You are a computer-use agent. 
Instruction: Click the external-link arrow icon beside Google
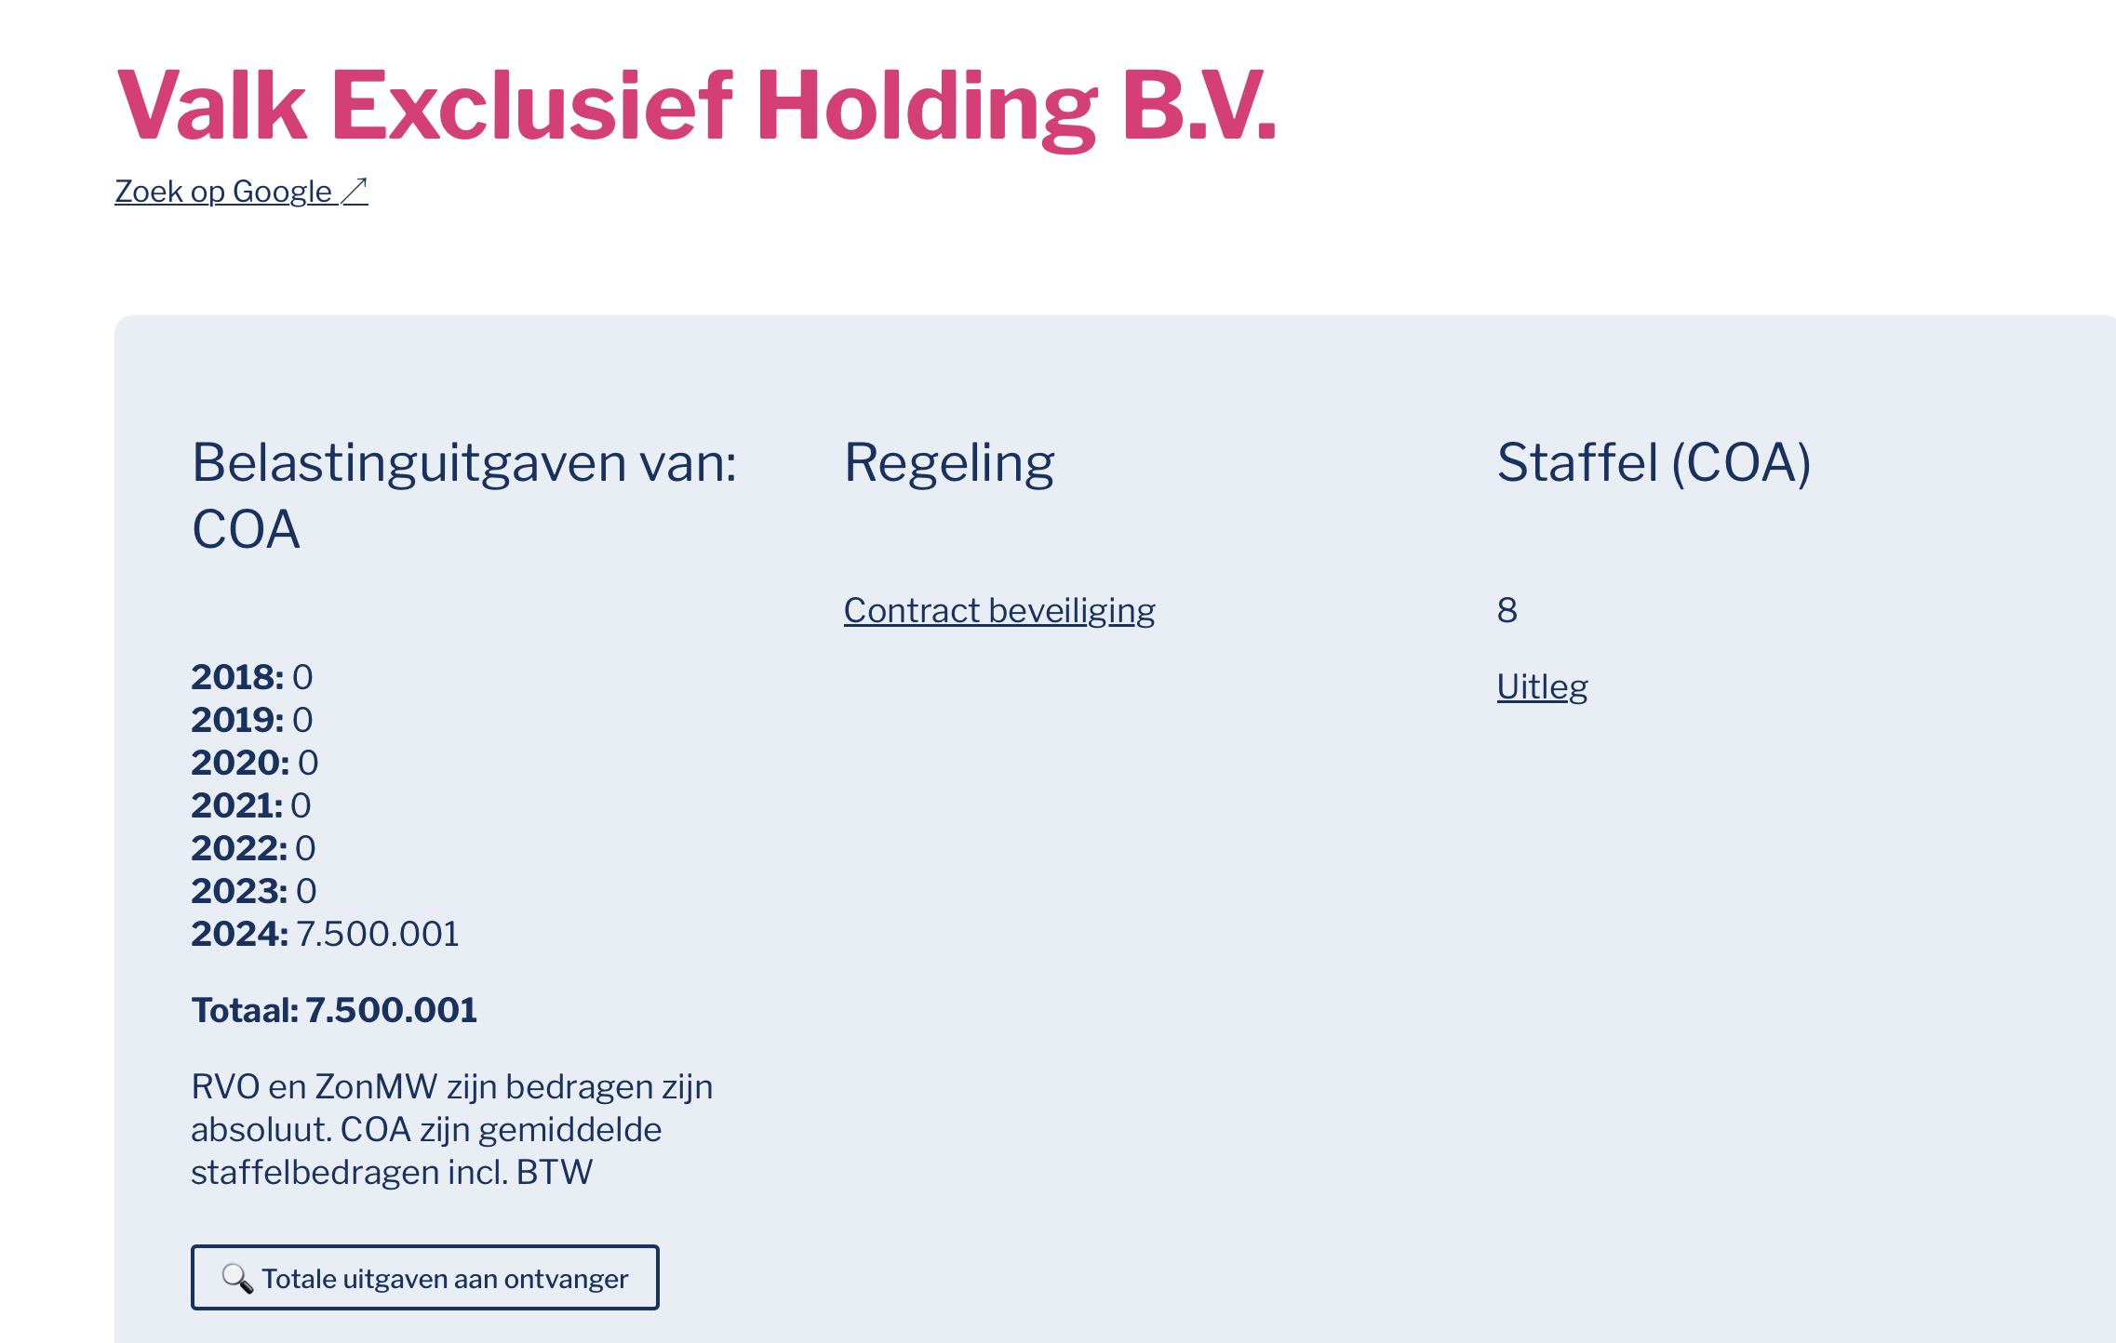click(355, 191)
